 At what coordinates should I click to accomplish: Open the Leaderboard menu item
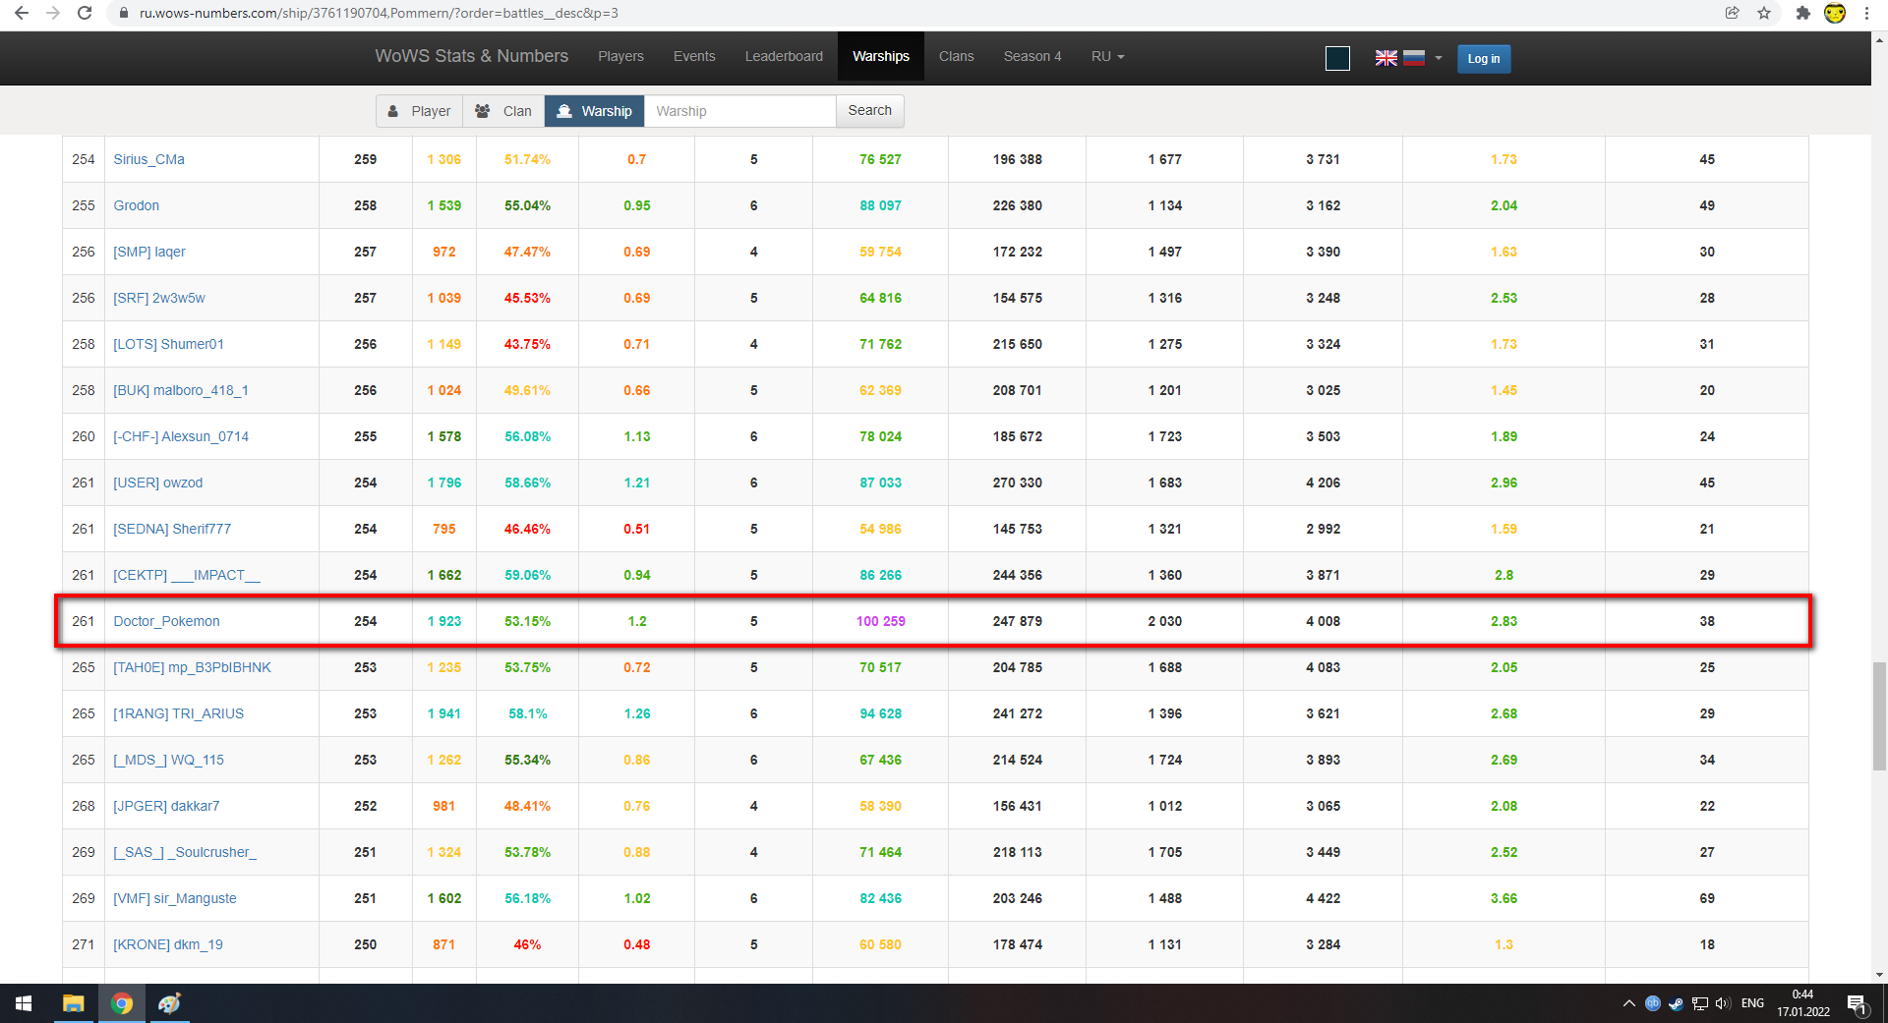coord(784,57)
